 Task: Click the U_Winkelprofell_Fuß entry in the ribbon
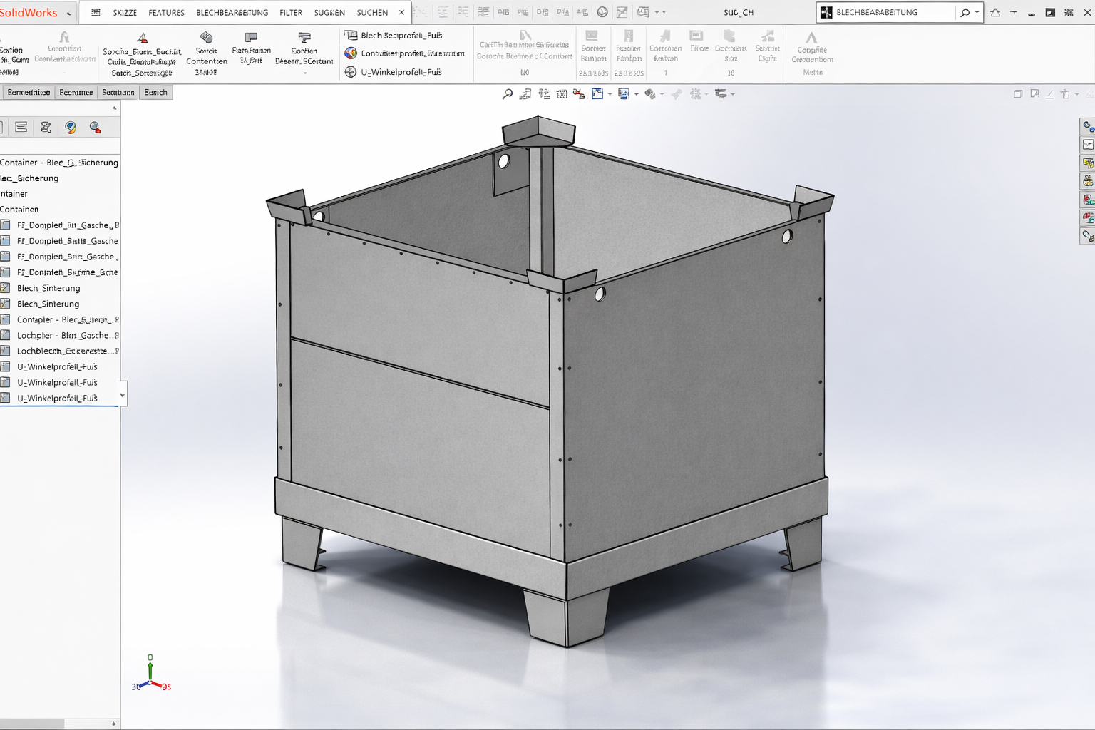(394, 72)
